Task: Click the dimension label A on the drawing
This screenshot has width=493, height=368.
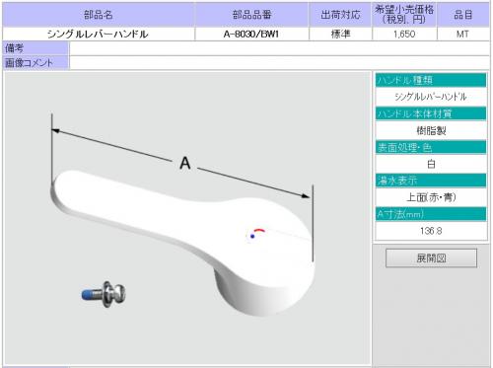Action: [x=185, y=163]
